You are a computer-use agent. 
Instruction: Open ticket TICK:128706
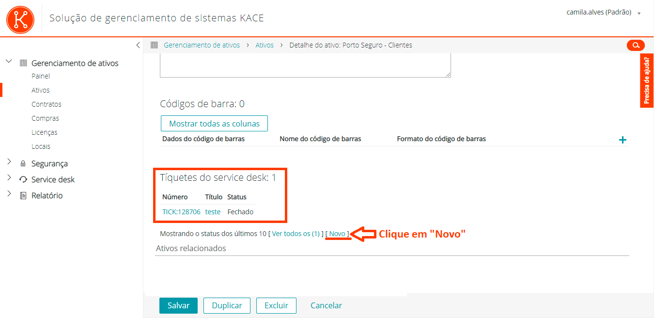[181, 212]
